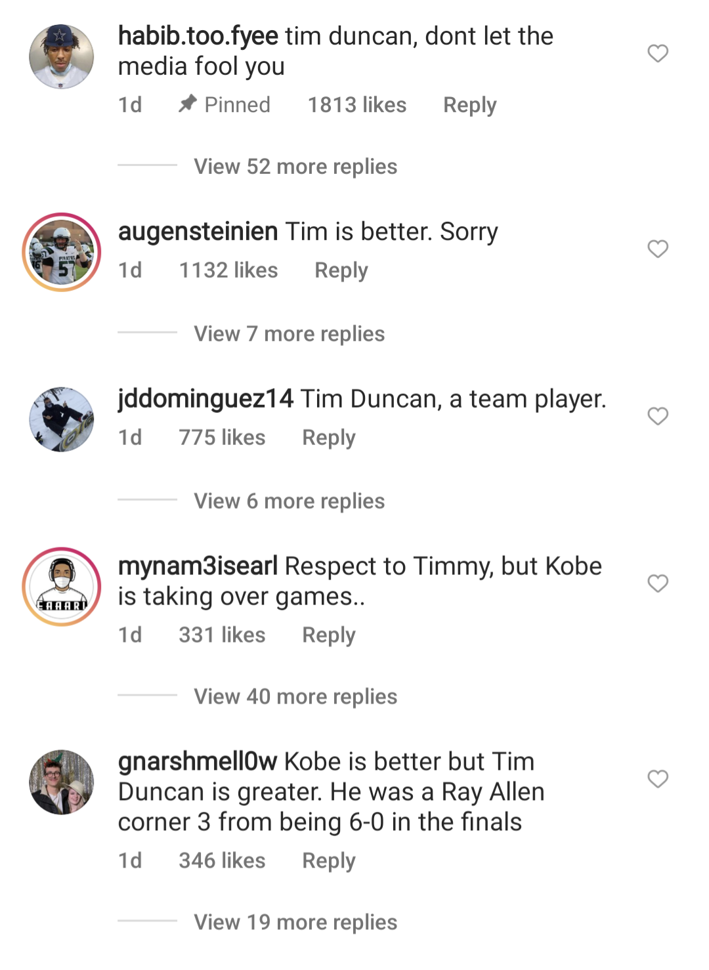Toggle like on augensteinien's comment
This screenshot has height=970, width=709.
click(657, 248)
